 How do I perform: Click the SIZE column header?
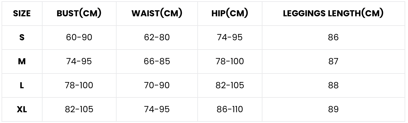point(22,14)
